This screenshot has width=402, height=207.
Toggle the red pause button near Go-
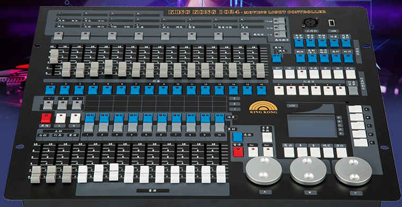point(238,151)
